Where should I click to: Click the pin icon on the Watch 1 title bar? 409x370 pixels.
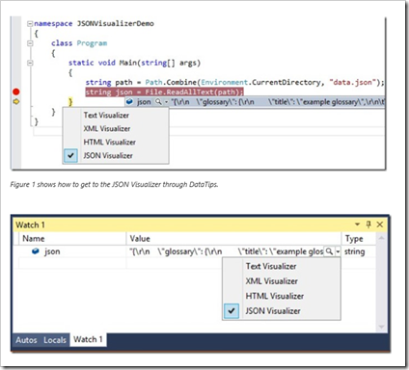click(x=368, y=225)
